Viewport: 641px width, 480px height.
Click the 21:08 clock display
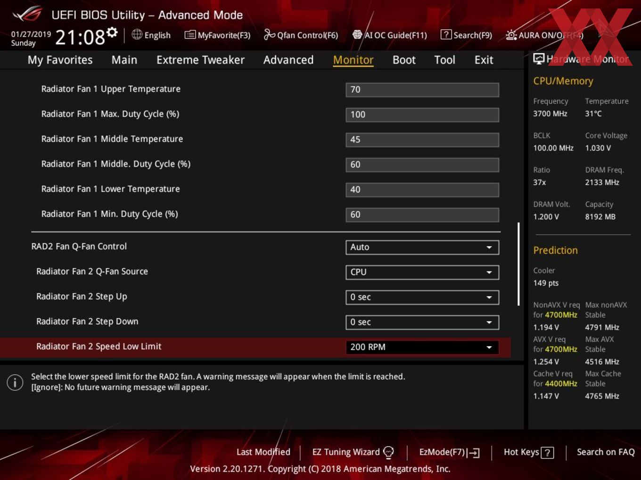(80, 37)
